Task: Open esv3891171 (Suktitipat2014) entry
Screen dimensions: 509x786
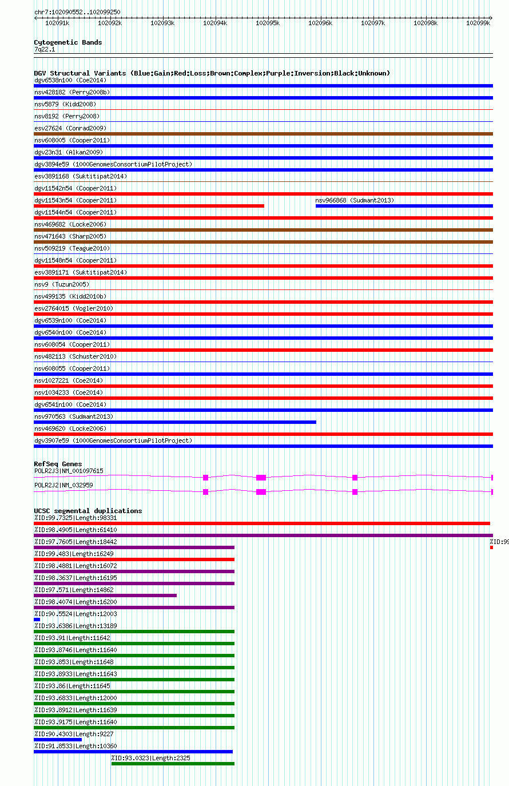Action: tap(81, 272)
